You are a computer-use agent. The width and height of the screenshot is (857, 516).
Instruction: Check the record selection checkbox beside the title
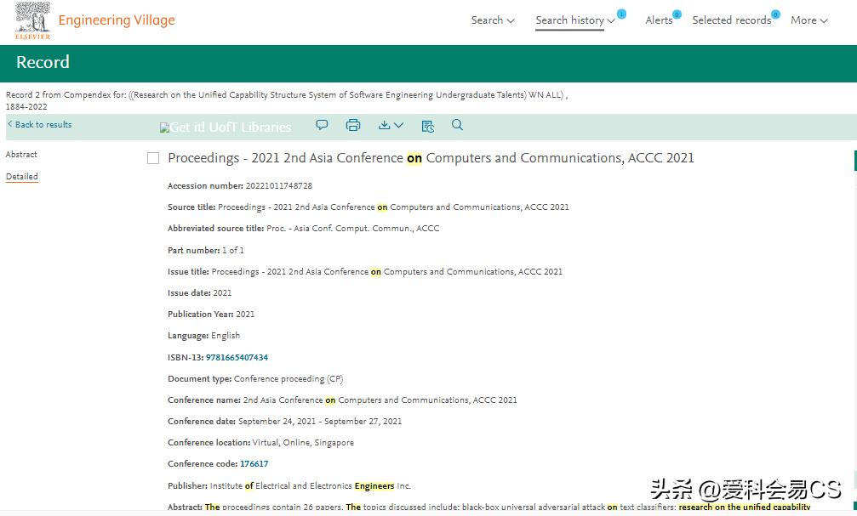click(153, 158)
